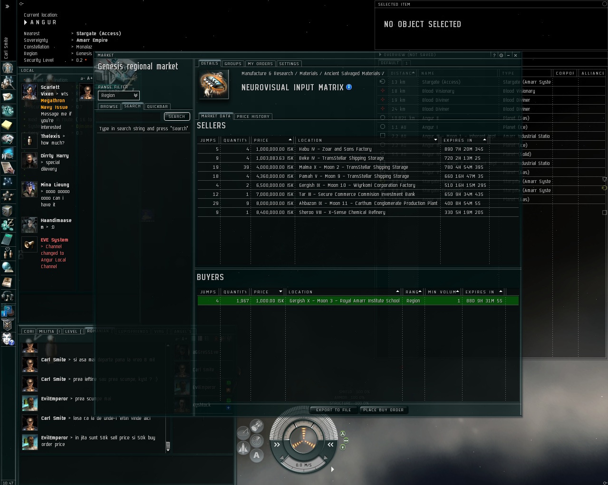Open the market Settings tab
Viewport: 608px width, 485px height.
point(289,64)
